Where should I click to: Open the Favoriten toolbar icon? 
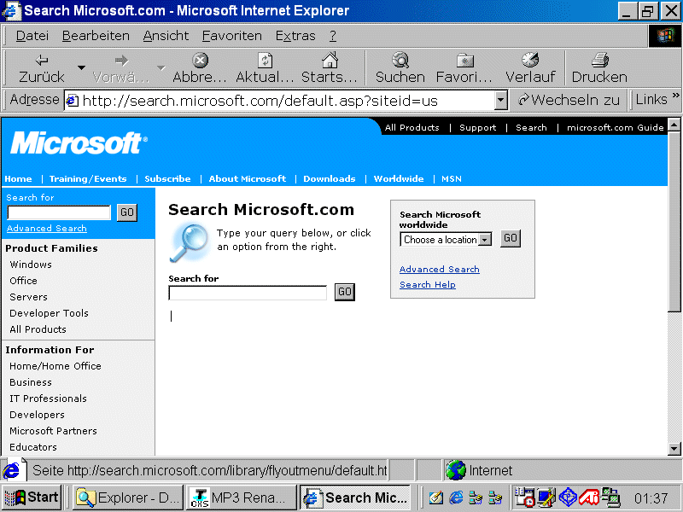click(x=465, y=61)
